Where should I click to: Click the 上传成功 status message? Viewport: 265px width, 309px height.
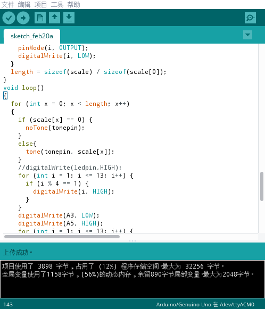[18, 252]
